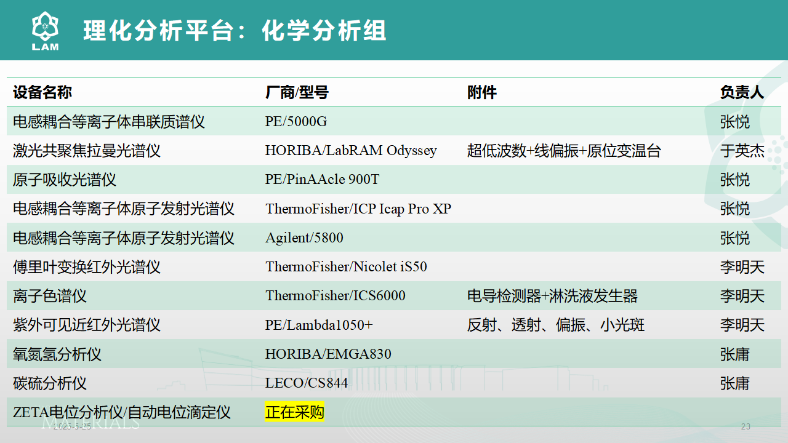Click the HORIBA/EMGA830 cell
The height and width of the screenshot is (443, 788).
pyautogui.click(x=328, y=354)
